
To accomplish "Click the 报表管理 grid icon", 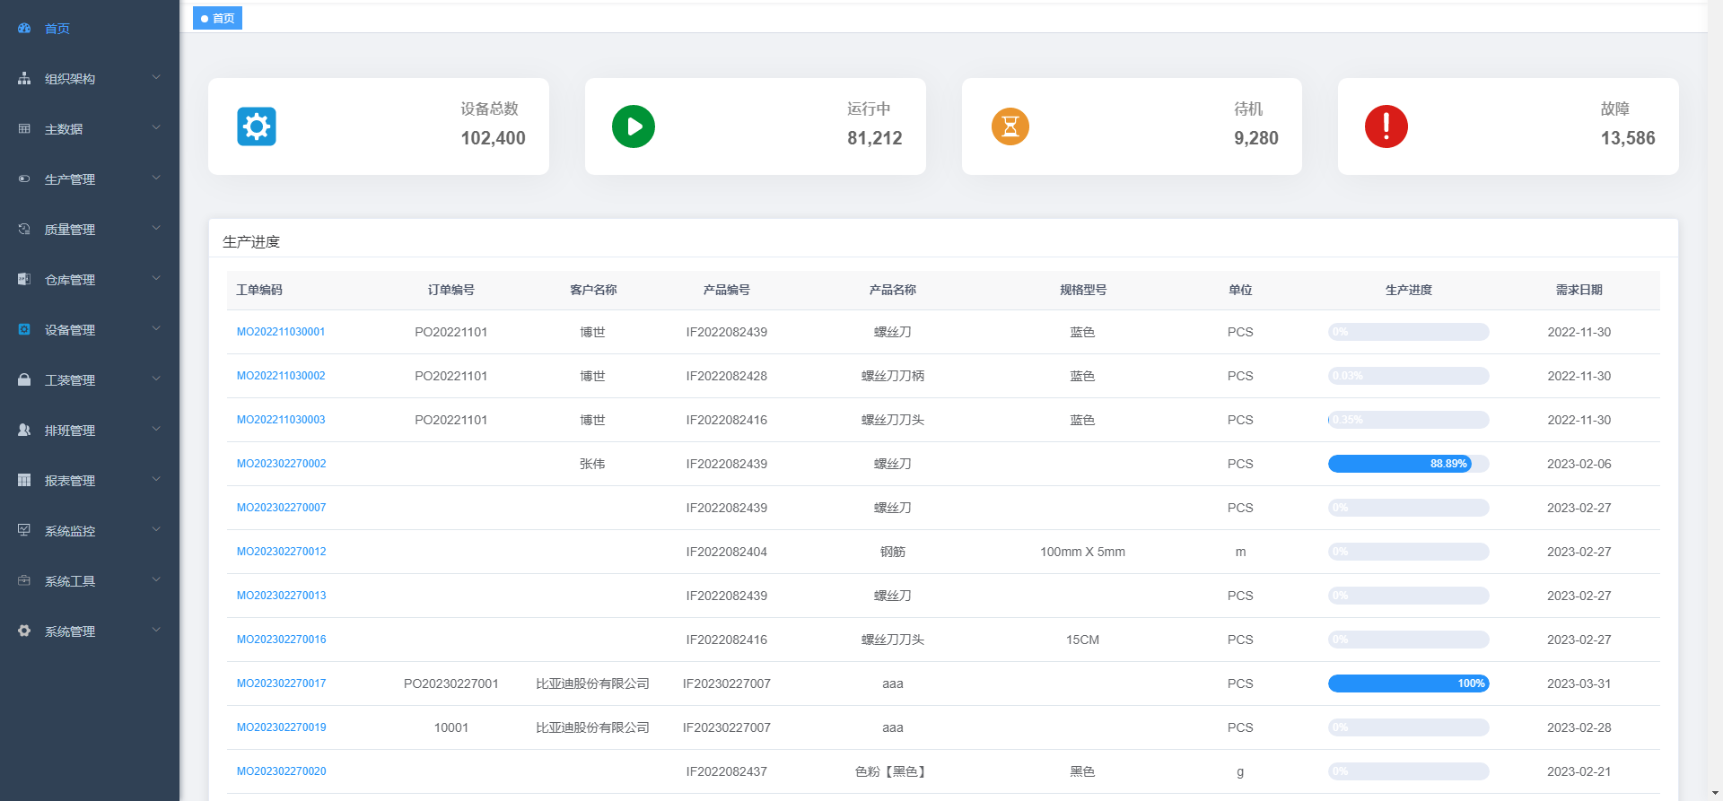I will (x=24, y=481).
